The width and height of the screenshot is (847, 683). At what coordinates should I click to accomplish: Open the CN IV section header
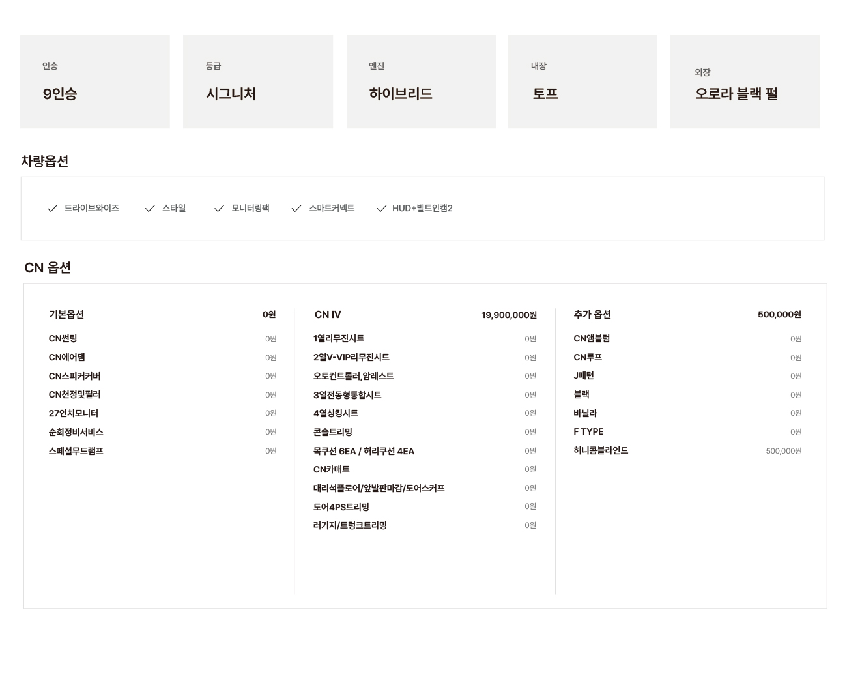[x=328, y=315]
